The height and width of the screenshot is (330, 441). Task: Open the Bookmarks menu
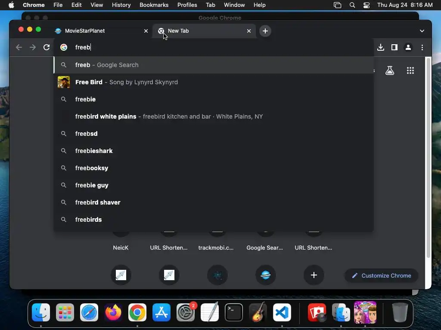coord(154,5)
